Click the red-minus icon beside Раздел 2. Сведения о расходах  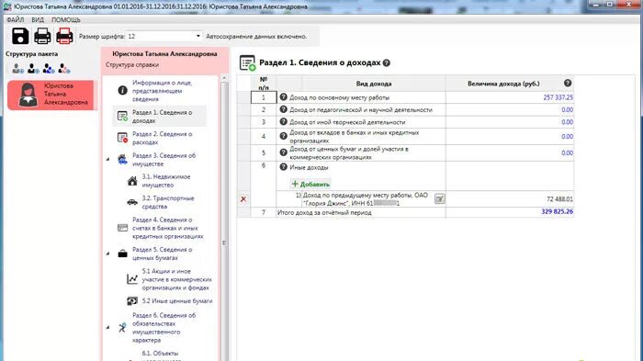point(122,138)
